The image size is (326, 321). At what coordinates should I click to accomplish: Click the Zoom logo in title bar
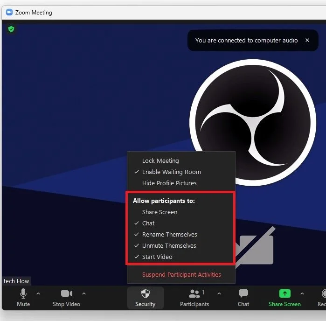[x=9, y=12]
